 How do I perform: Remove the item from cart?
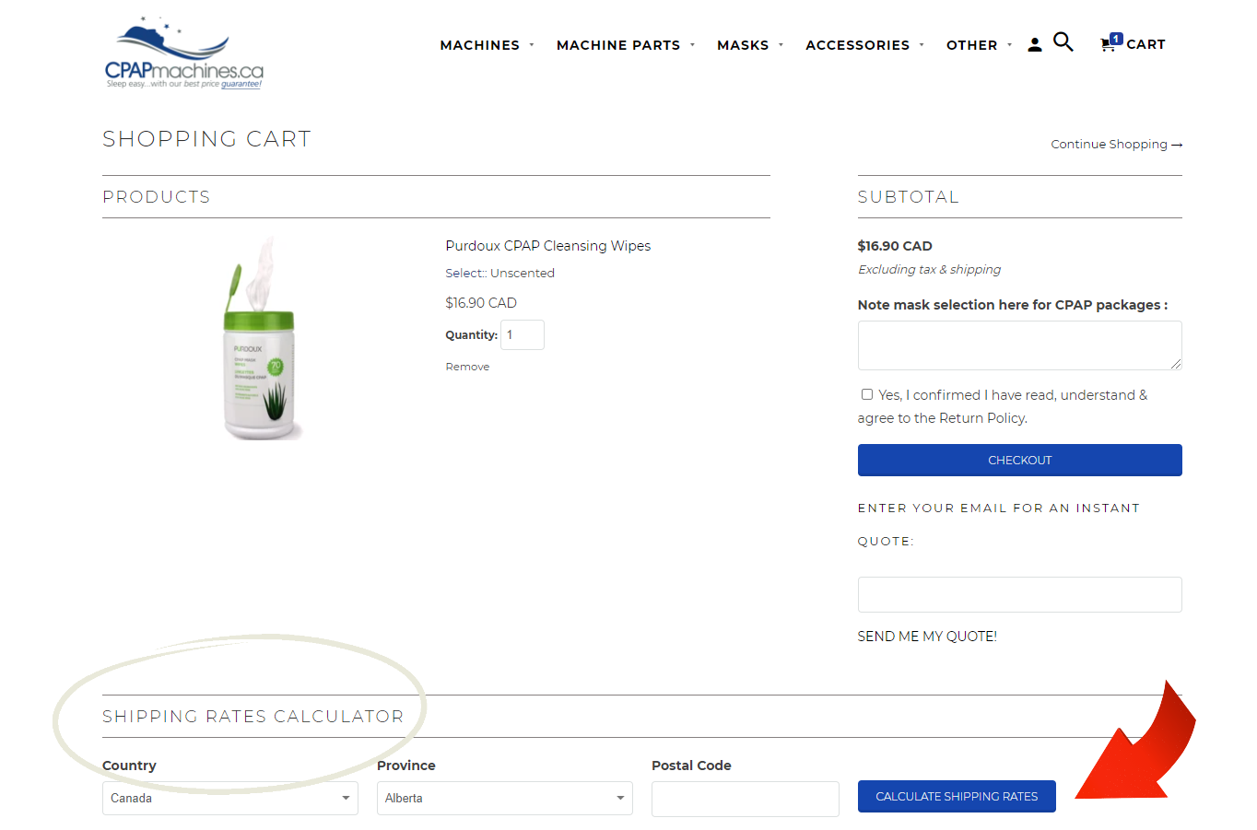pos(467,367)
